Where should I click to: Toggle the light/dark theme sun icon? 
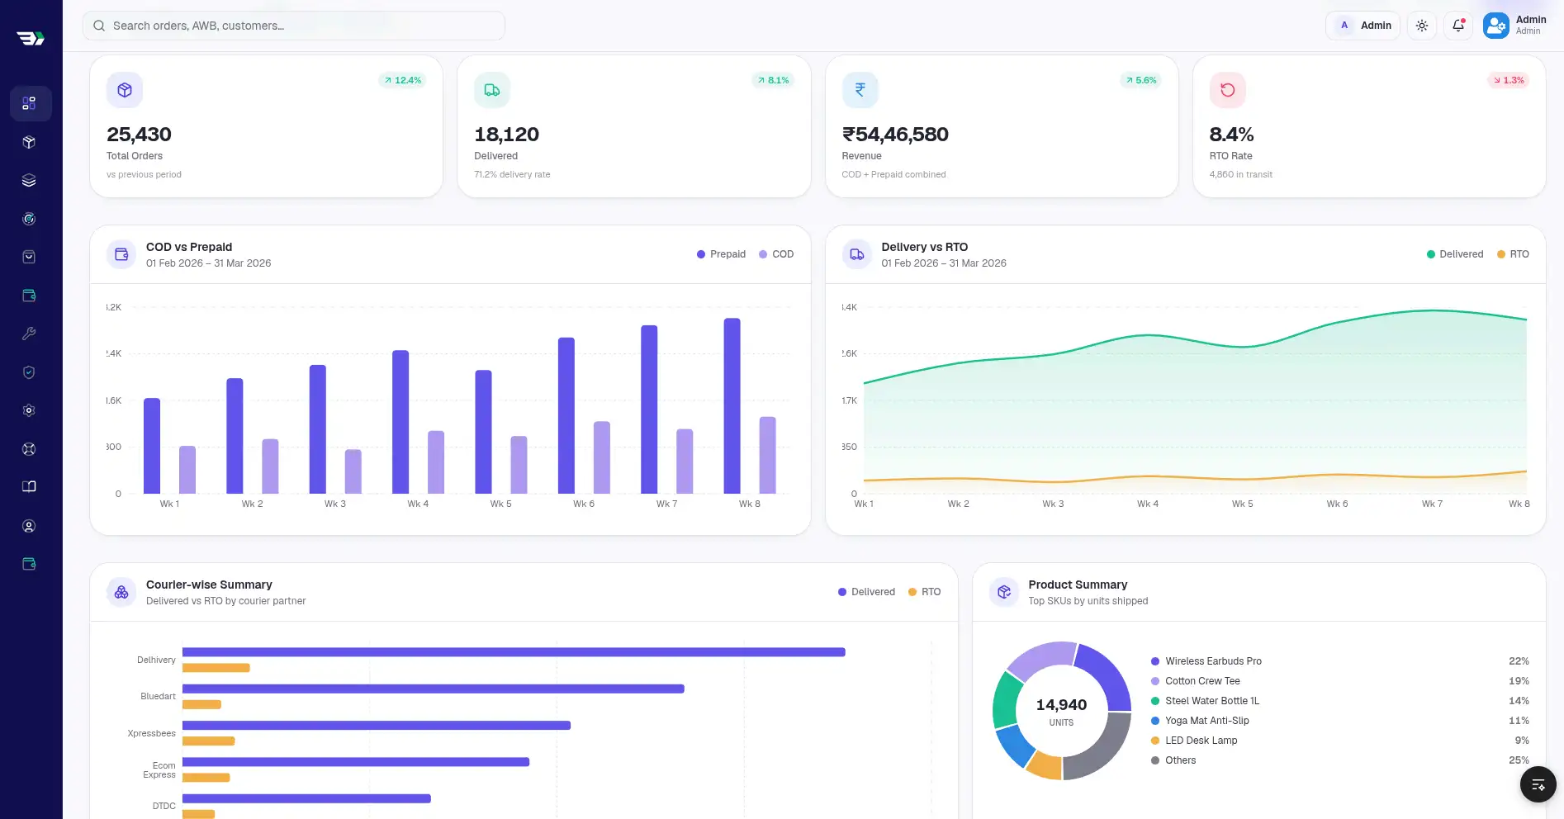1422,26
